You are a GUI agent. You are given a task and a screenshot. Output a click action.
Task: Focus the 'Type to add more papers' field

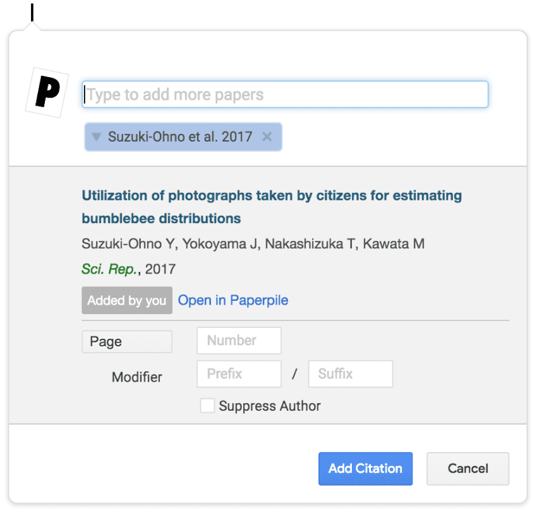click(x=285, y=95)
